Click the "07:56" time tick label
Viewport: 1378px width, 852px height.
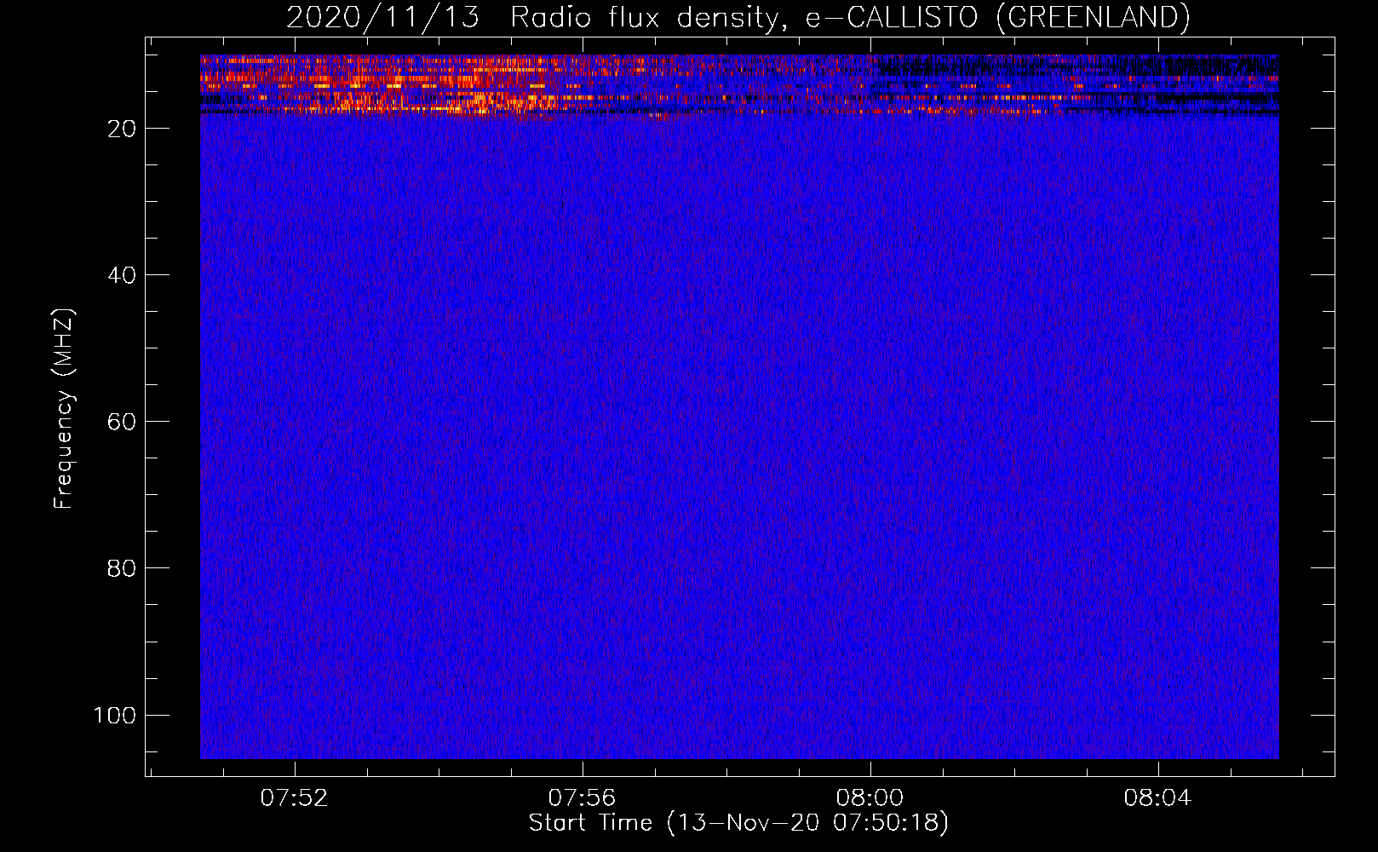click(583, 798)
